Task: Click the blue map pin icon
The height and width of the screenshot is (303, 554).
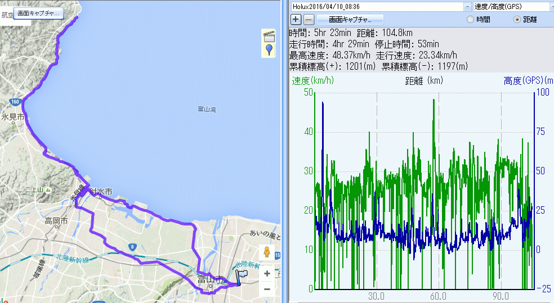Action: 269,51
